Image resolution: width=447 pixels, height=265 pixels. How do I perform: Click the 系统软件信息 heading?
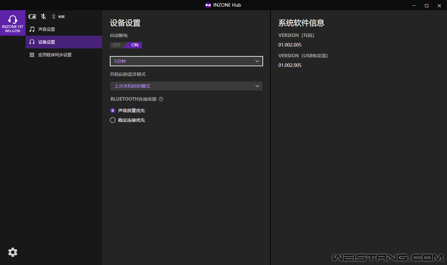point(301,23)
